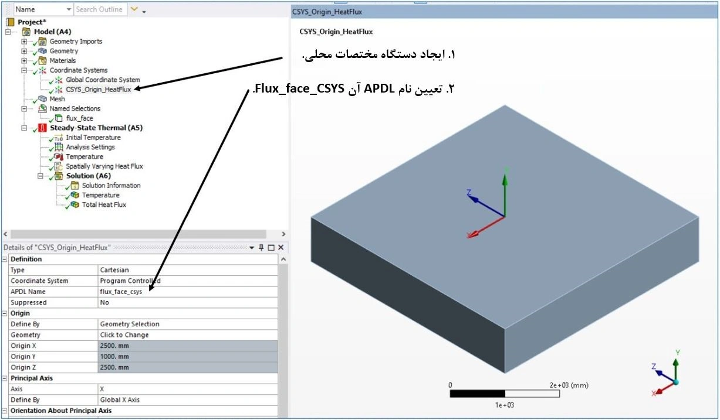Viewport: 720px width, 420px height.
Task: Open the Details panel options dropdown arrow
Action: (x=252, y=248)
